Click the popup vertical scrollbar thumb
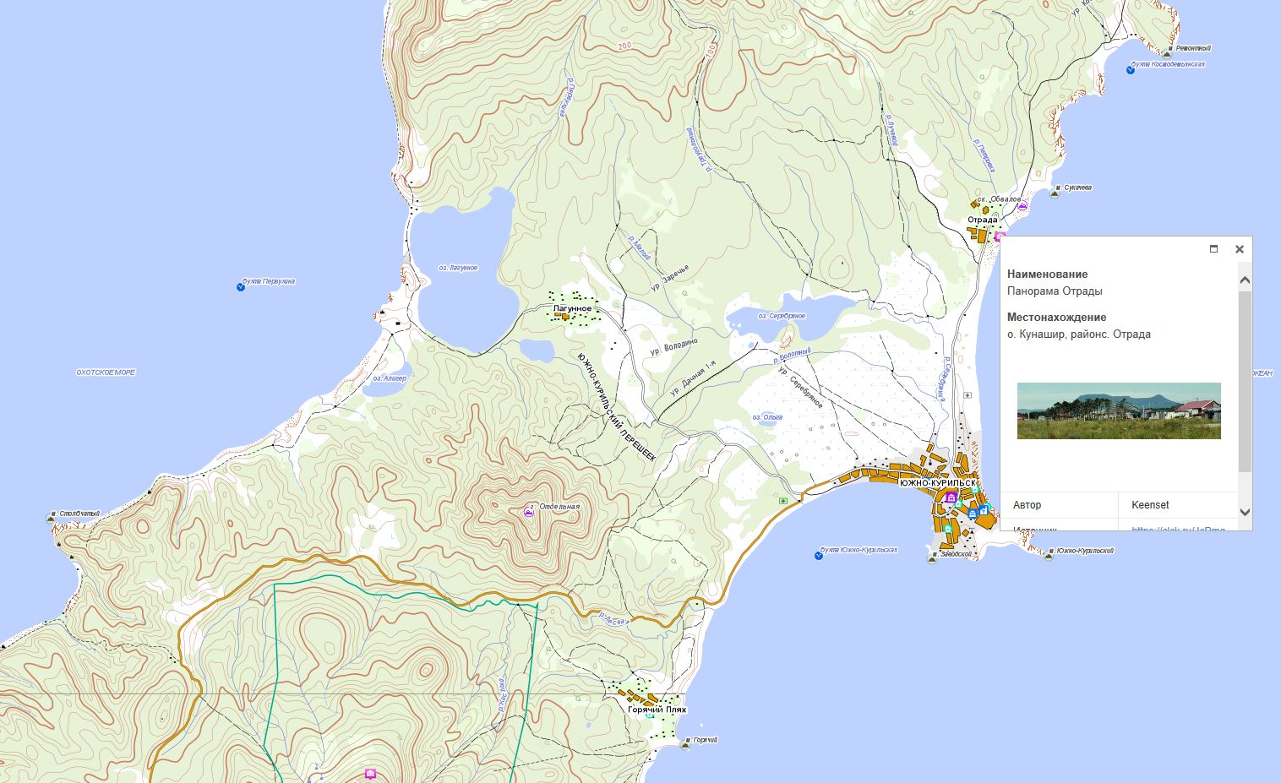The image size is (1281, 783). 1245,381
